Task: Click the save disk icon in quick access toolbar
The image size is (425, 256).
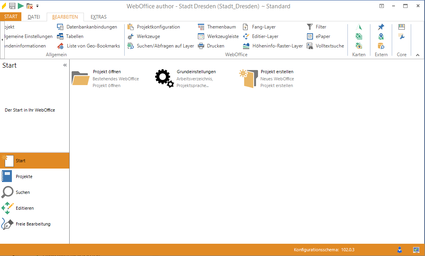Action: tap(12, 6)
